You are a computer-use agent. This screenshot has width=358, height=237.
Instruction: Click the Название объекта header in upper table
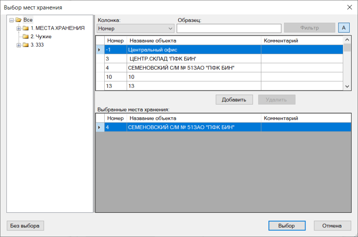[153, 41]
